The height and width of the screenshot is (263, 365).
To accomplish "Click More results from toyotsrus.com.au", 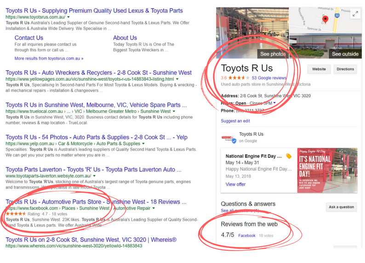I will click(x=49, y=58).
